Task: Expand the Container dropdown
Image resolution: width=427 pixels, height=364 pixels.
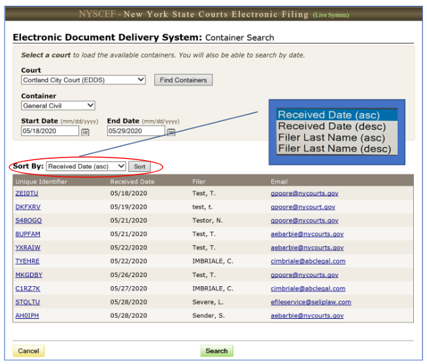Action: click(58, 105)
